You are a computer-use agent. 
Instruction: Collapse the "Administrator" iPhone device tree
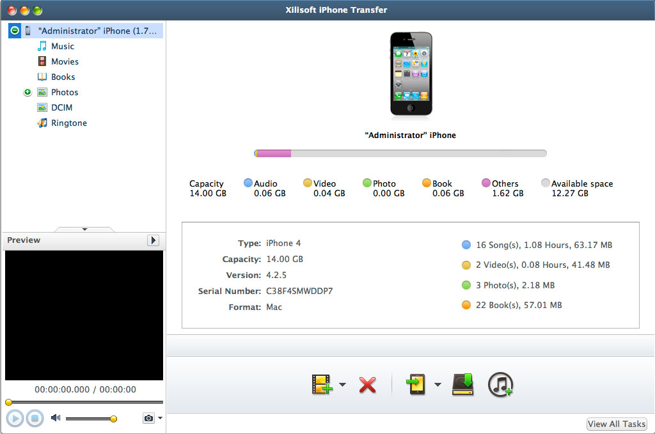15,31
